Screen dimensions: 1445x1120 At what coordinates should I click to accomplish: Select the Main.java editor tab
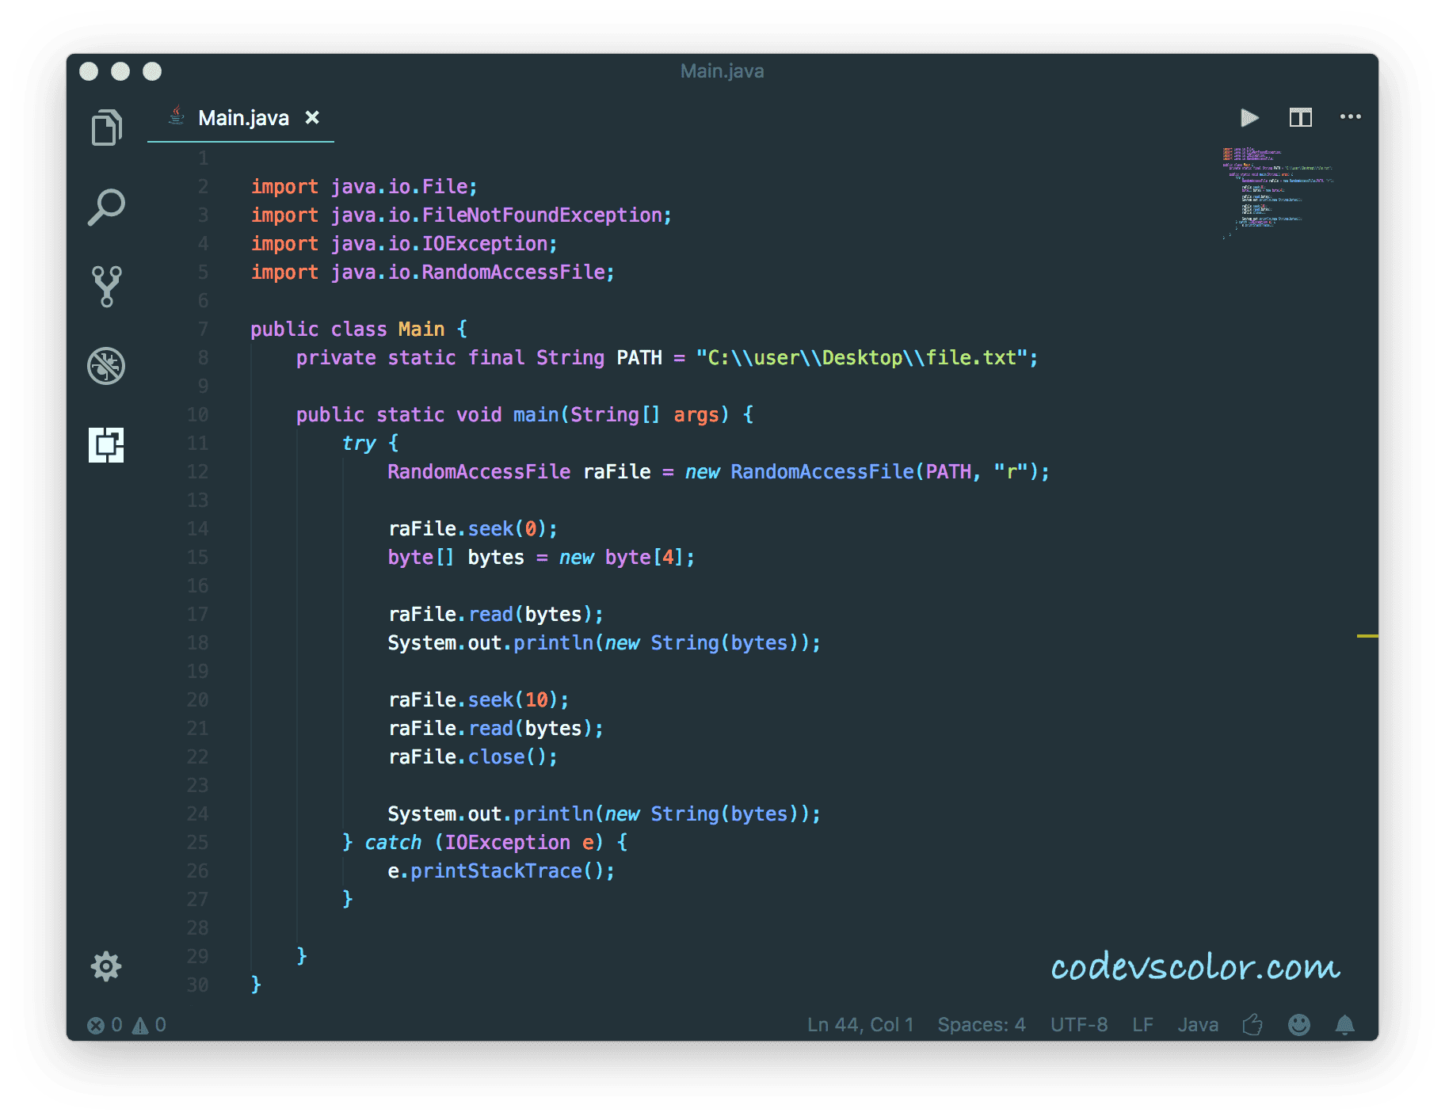tap(241, 118)
